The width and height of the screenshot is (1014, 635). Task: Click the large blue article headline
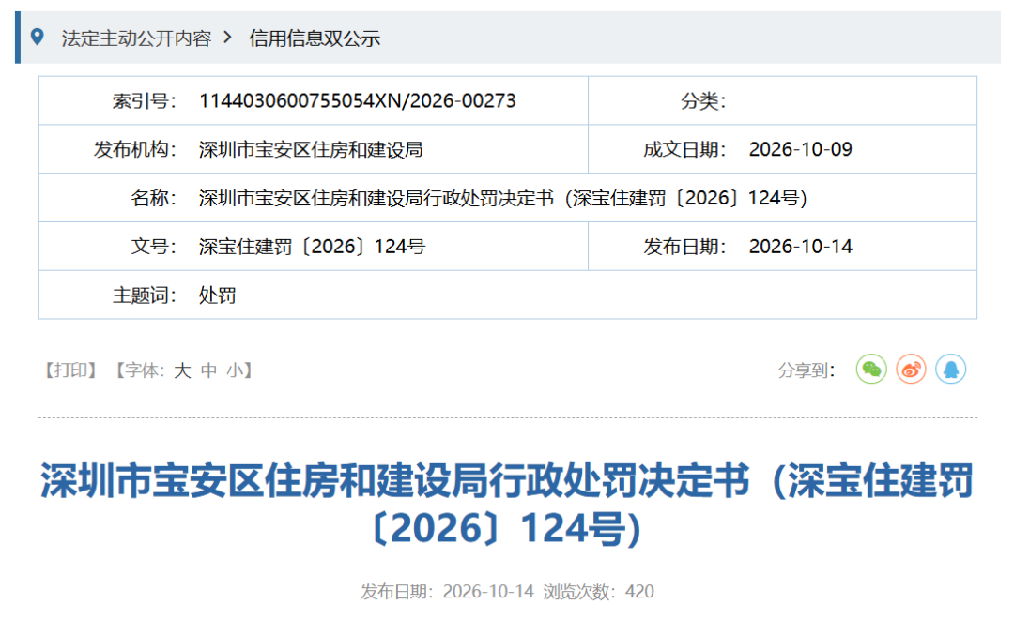coord(507,505)
